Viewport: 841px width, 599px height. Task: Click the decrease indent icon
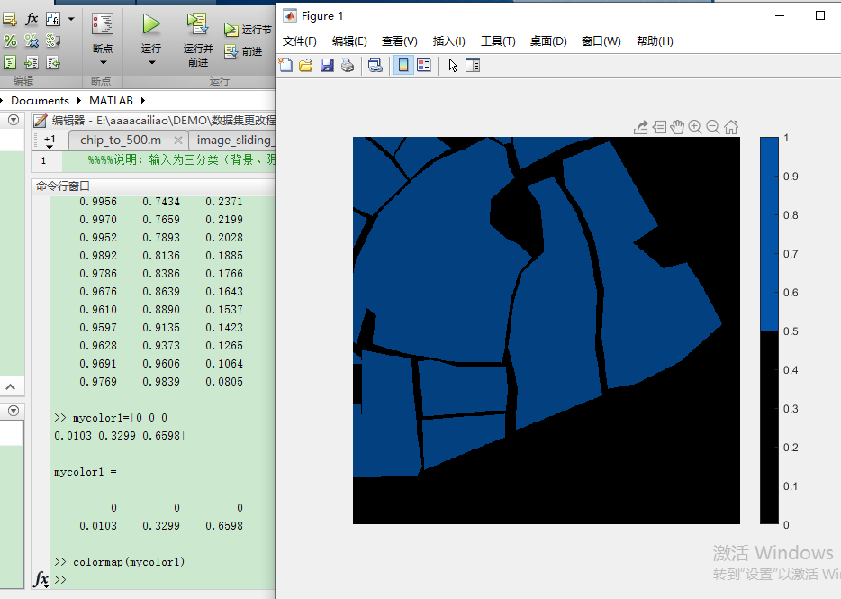(x=53, y=62)
